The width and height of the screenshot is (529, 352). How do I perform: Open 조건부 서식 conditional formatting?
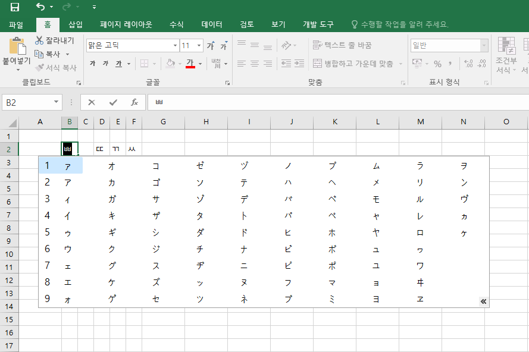point(506,55)
